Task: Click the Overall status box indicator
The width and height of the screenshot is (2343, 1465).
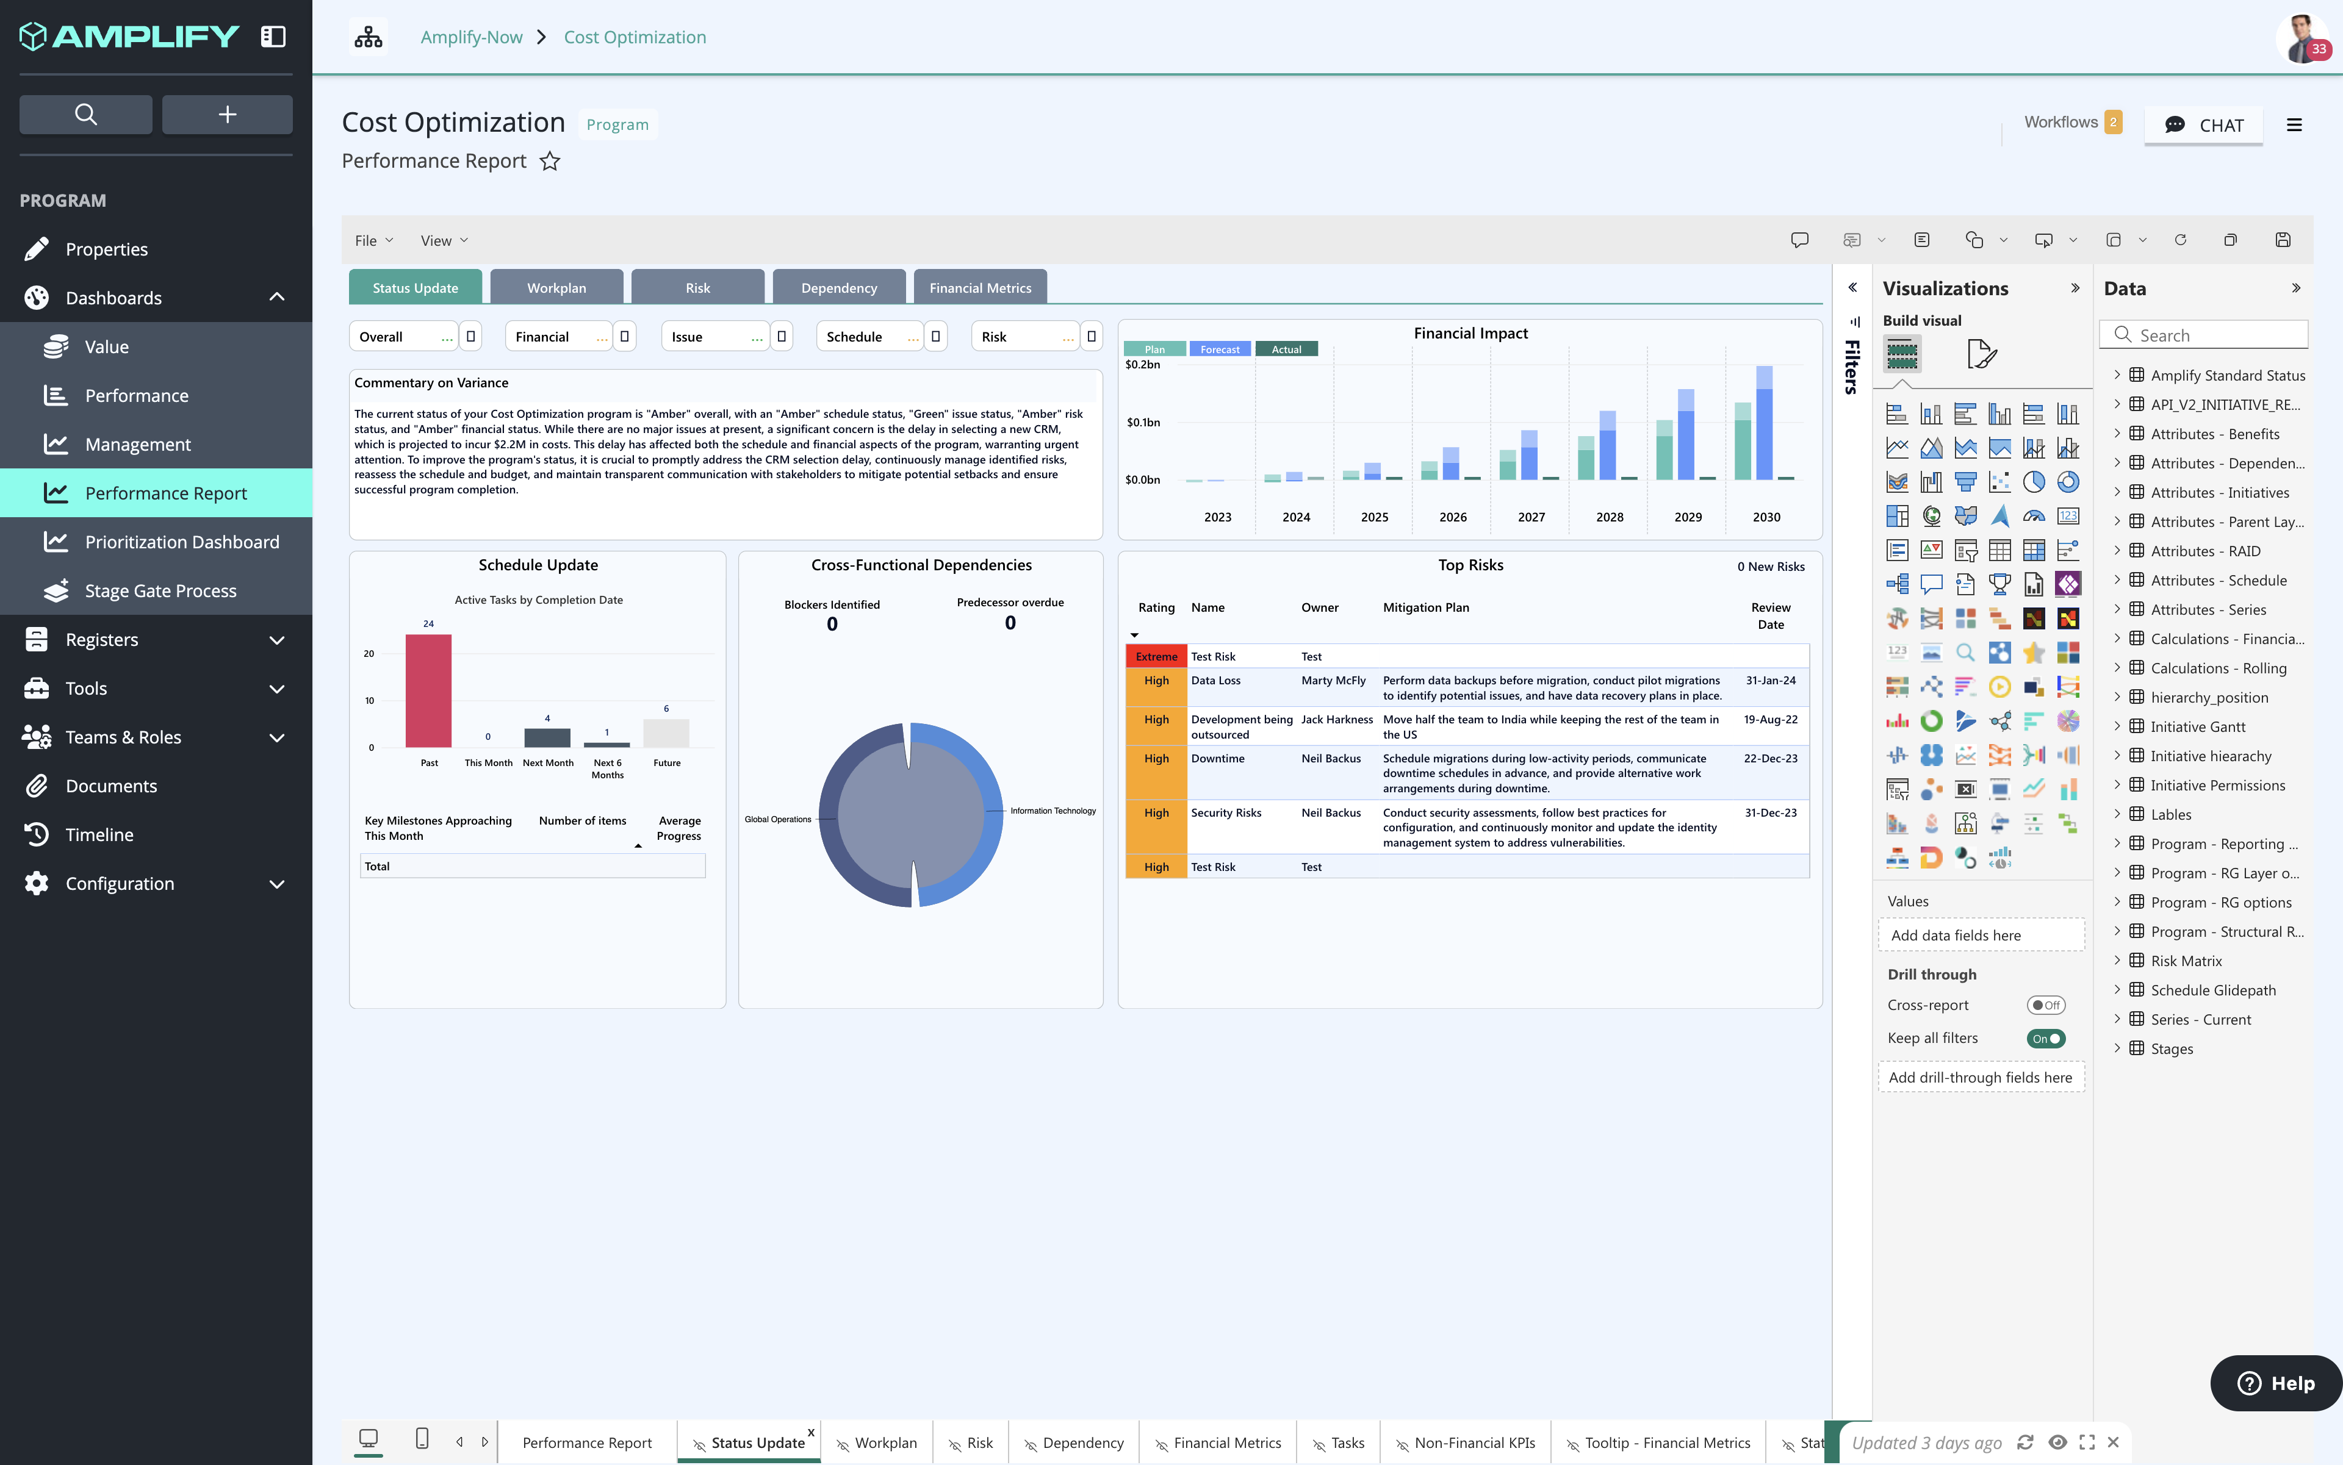Action: 470,336
